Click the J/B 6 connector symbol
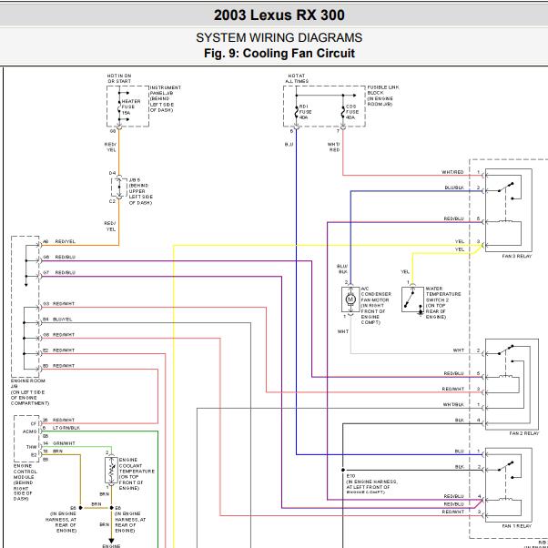 [x=119, y=188]
